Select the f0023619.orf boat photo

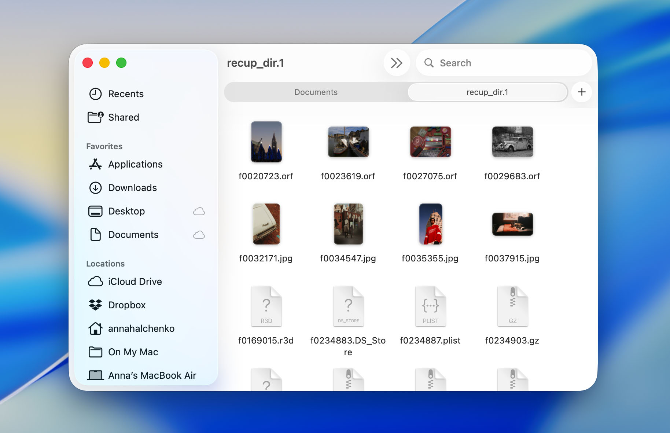349,142
